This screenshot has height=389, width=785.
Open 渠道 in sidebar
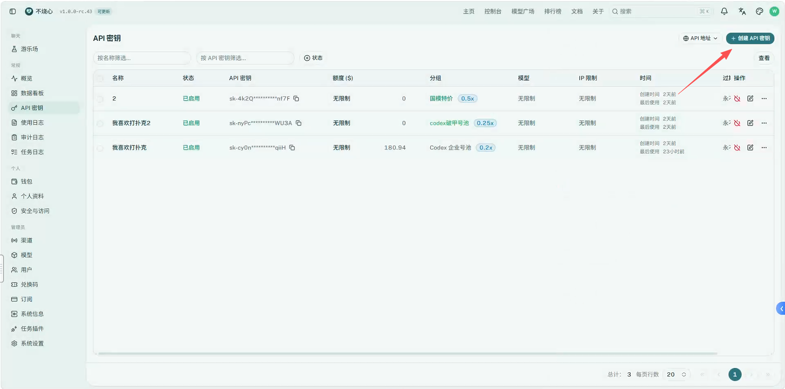[44, 240]
